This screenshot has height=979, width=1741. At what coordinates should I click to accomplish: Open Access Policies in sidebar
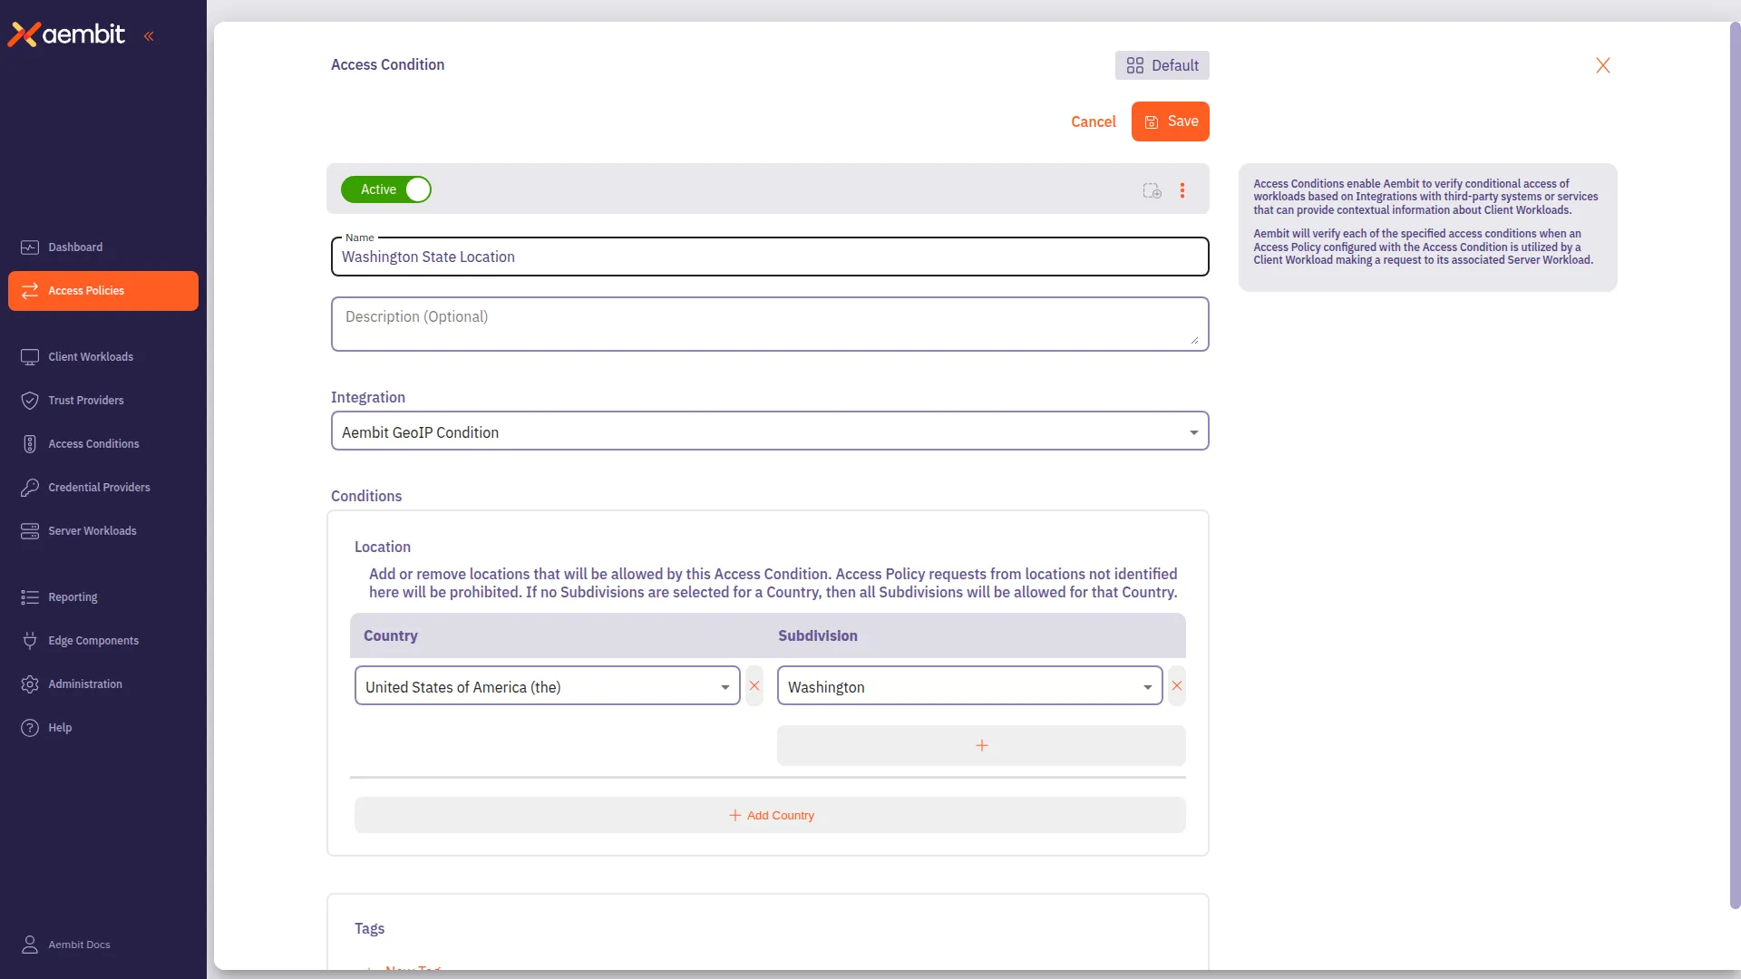[103, 291]
